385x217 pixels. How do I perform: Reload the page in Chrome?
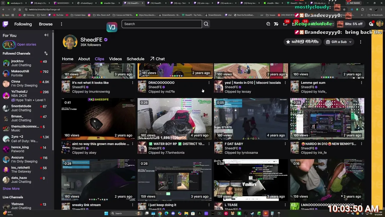point(14,9)
